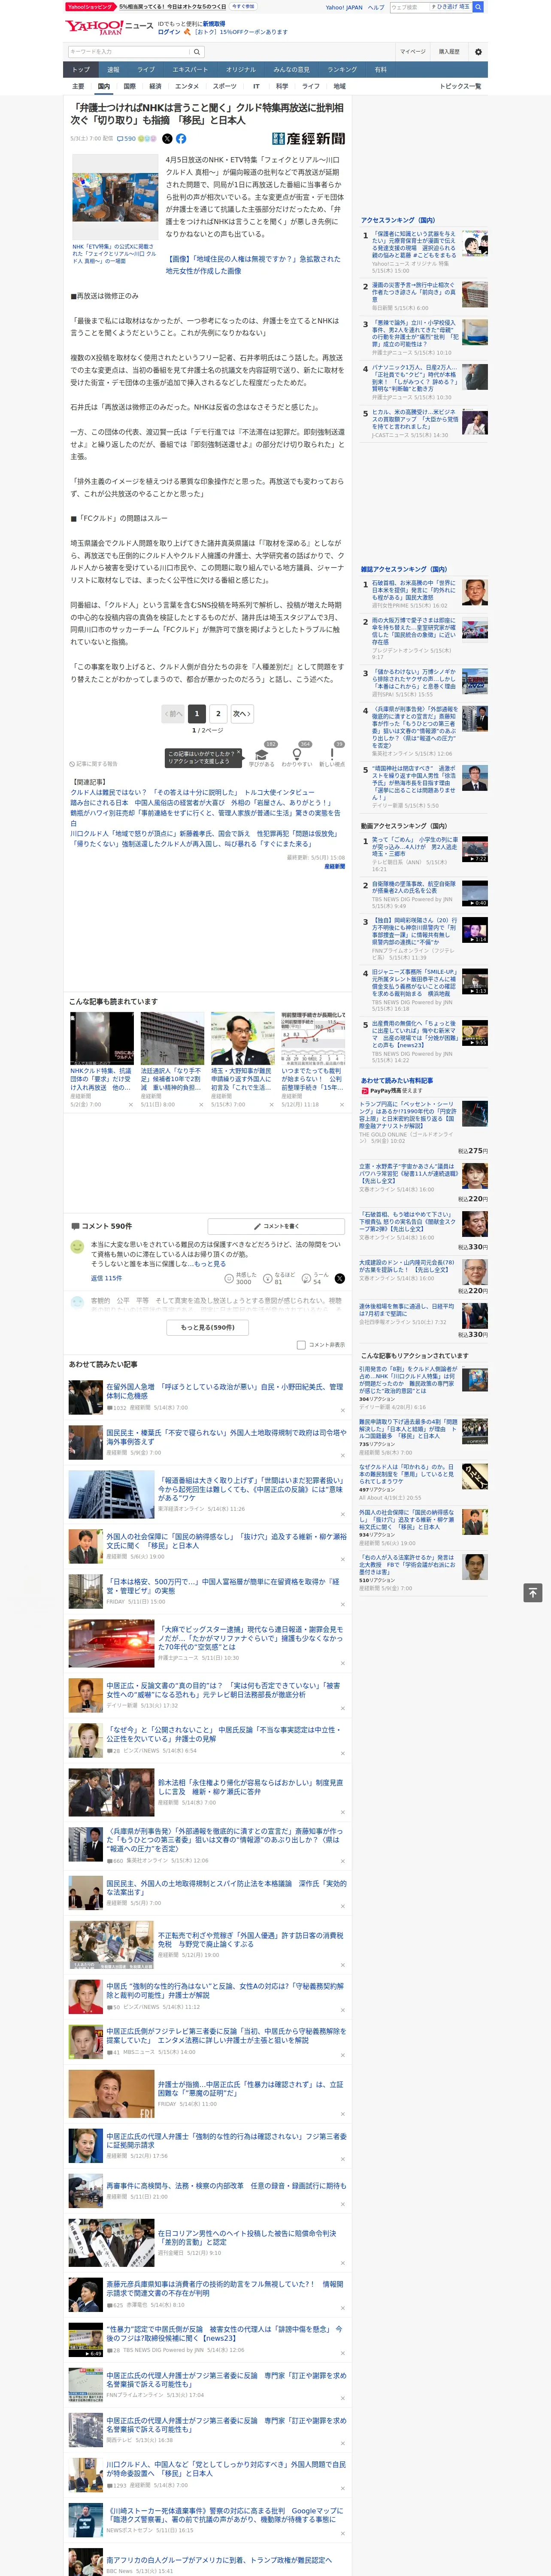Open 購入履歴 link
This screenshot has height=2576, width=551.
pyautogui.click(x=449, y=51)
